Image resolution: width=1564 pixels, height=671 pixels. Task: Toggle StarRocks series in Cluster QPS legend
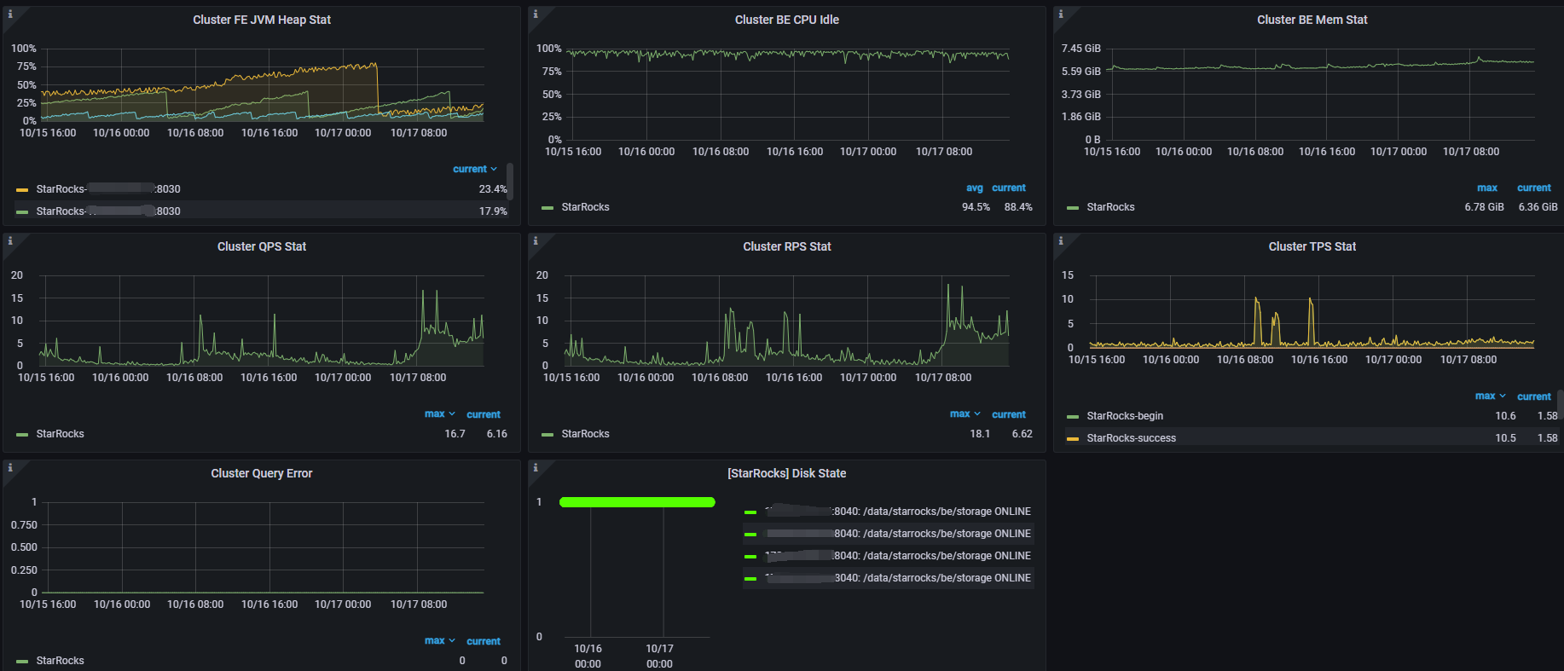pos(60,434)
